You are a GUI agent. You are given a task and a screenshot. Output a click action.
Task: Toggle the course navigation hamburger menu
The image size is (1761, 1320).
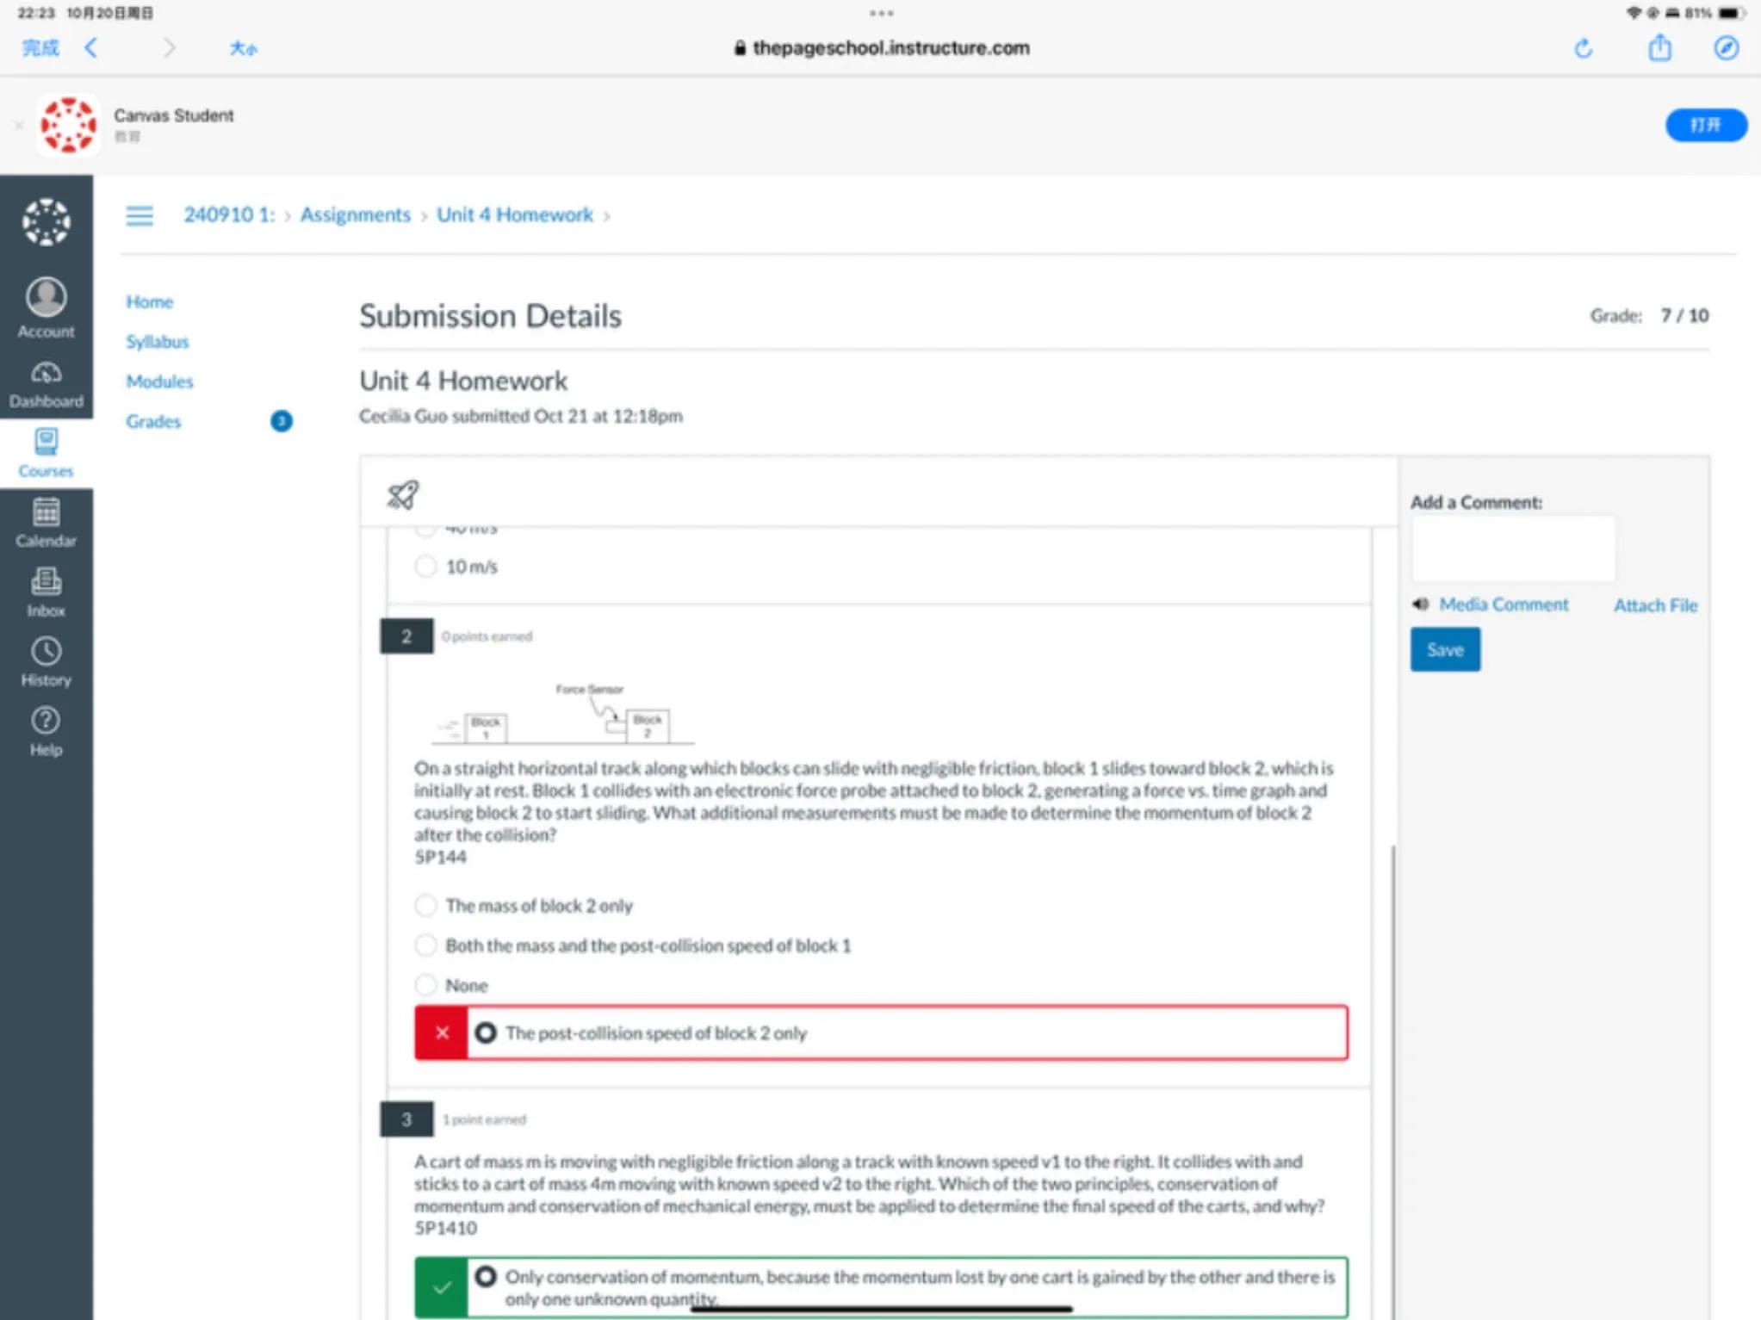tap(140, 215)
